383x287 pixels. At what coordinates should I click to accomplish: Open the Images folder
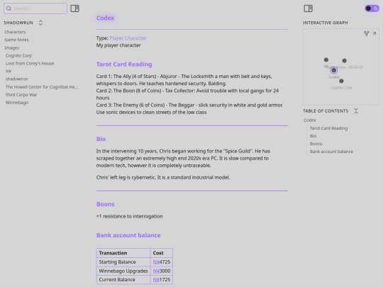pos(12,48)
